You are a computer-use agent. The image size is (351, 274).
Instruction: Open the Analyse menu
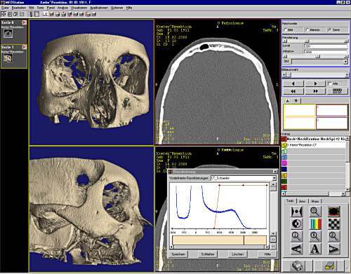(x=62, y=8)
